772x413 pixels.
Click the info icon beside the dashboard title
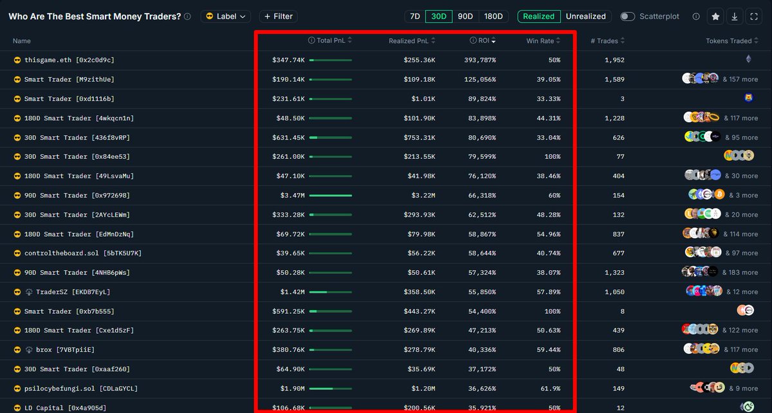tap(187, 17)
